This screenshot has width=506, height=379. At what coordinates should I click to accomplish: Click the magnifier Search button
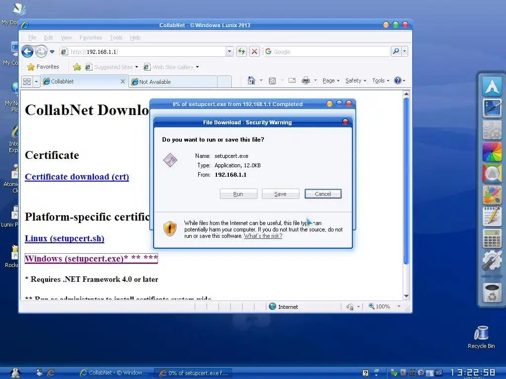point(396,51)
